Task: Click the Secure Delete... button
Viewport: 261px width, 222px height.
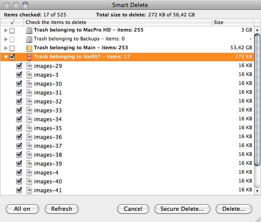Action: click(x=182, y=209)
